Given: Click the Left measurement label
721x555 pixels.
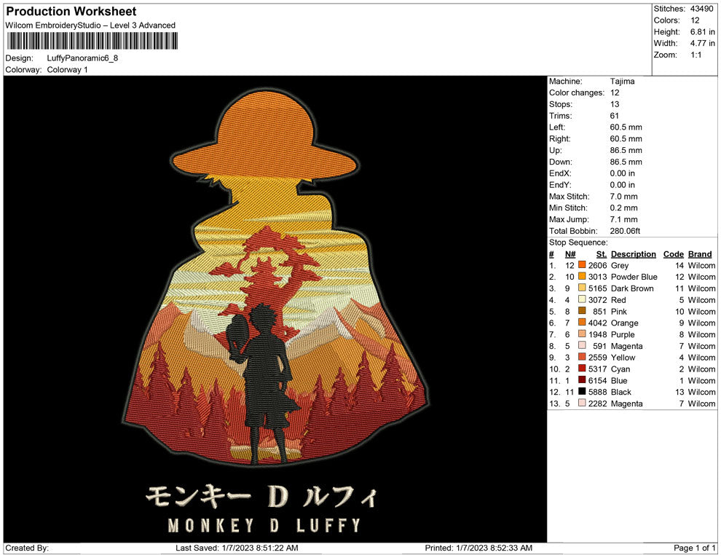Looking at the screenshot, I should coord(557,127).
